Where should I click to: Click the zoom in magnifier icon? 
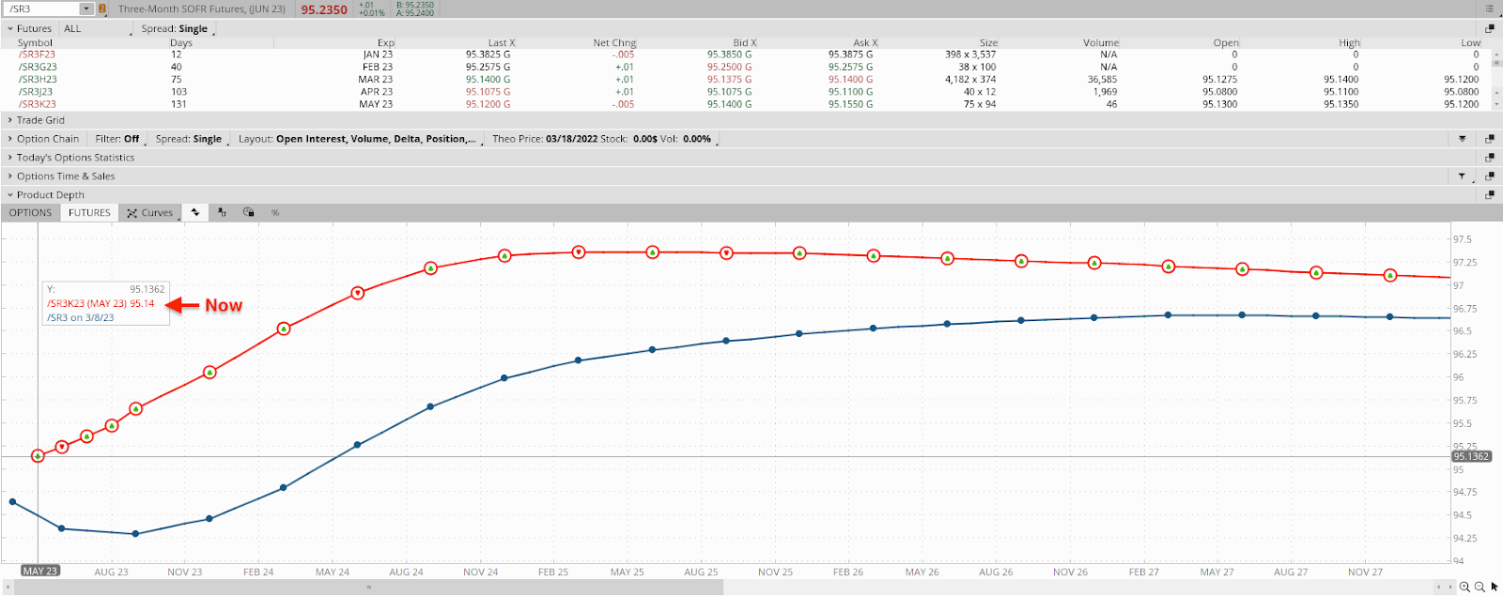[1464, 587]
